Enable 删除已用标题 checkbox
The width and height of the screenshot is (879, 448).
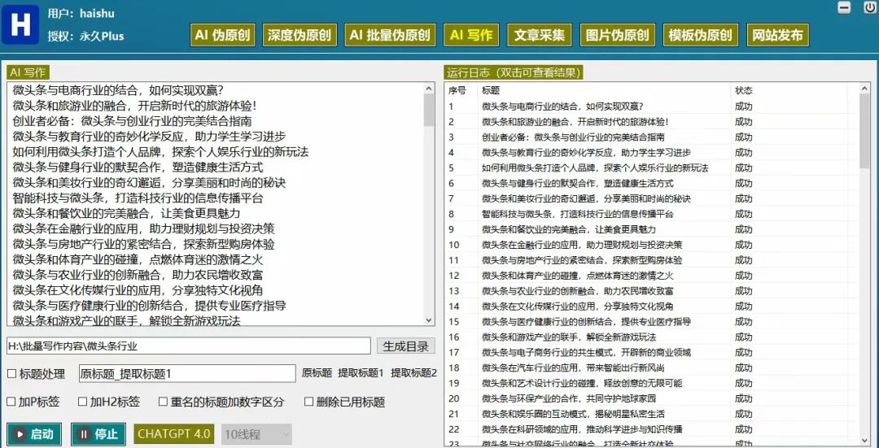coord(309,402)
